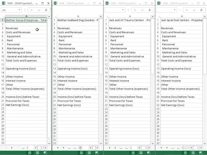Click the Excel logo icon of third window
The width and height of the screenshot is (207, 155).
(107, 3)
